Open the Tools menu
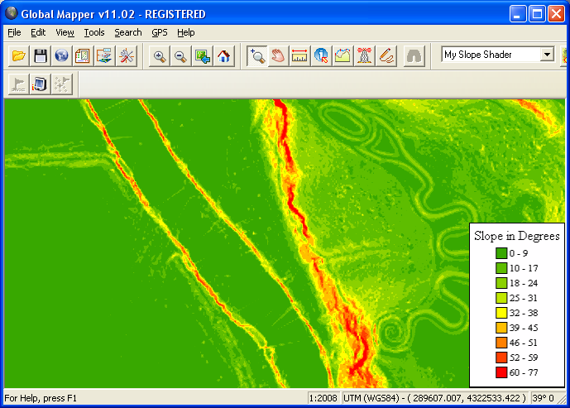This screenshot has width=570, height=408. tap(94, 32)
